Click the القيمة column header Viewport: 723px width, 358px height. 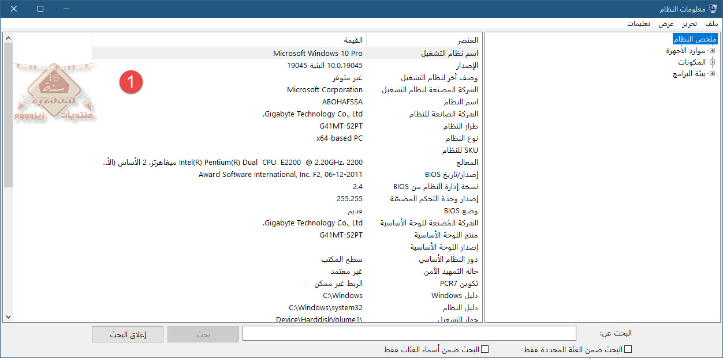(229, 40)
